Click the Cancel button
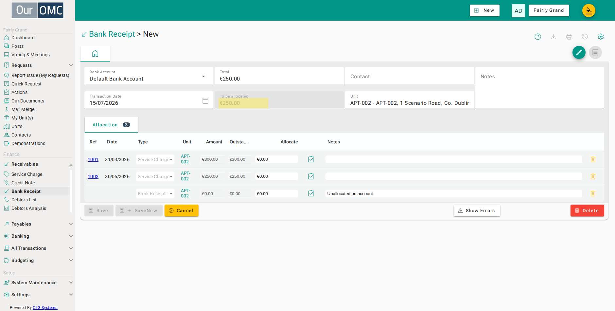615x311 pixels. [182, 210]
